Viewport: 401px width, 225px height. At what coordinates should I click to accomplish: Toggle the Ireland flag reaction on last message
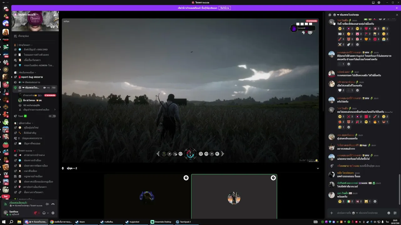pyautogui.click(x=350, y=202)
